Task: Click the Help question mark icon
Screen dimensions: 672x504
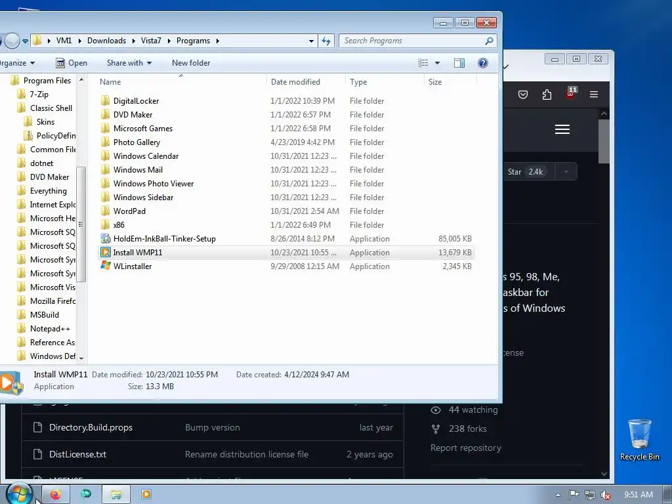Action: (x=482, y=63)
